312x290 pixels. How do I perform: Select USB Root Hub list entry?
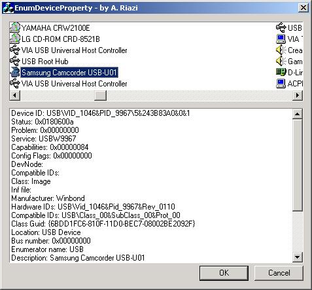click(x=45, y=62)
